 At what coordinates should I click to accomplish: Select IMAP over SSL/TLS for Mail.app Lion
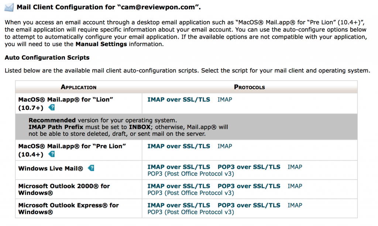point(179,100)
